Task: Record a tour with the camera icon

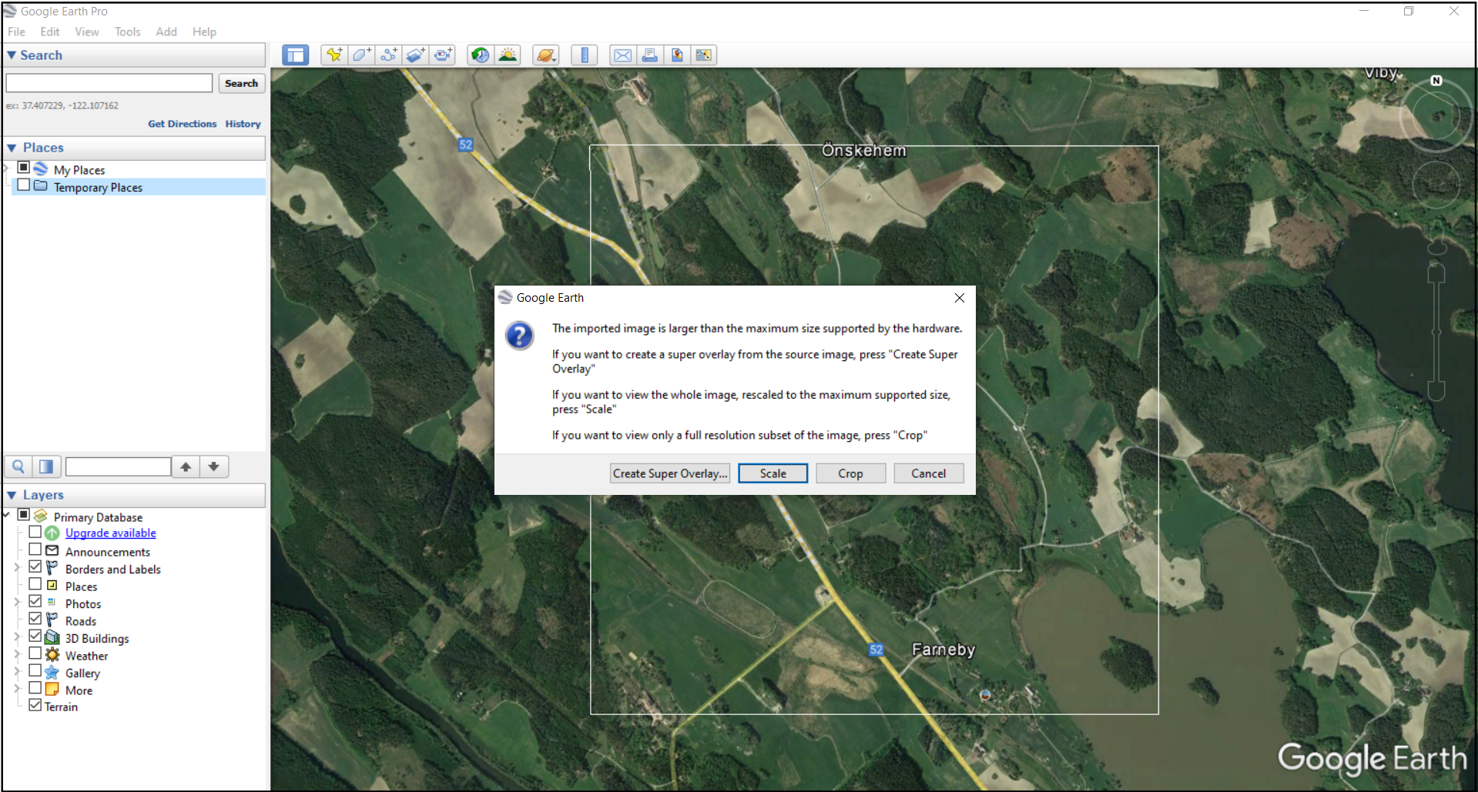Action: click(442, 55)
